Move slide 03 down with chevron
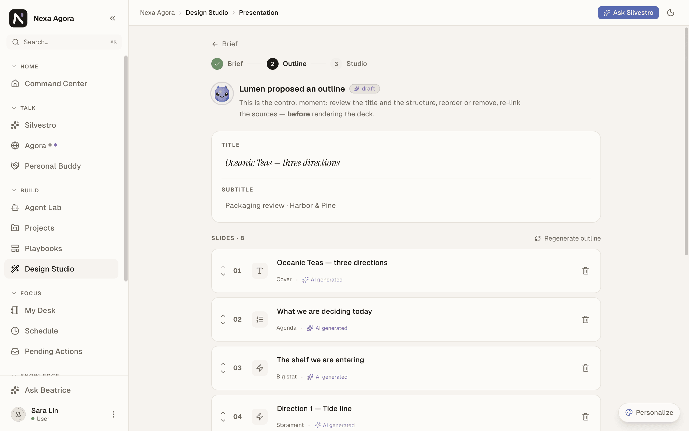689x431 pixels. (x=223, y=372)
